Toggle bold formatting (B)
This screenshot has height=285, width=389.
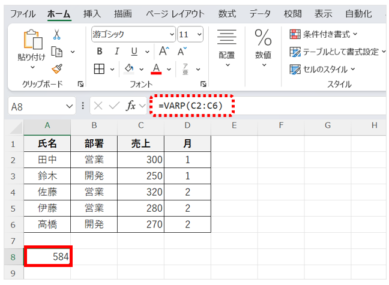click(x=100, y=51)
